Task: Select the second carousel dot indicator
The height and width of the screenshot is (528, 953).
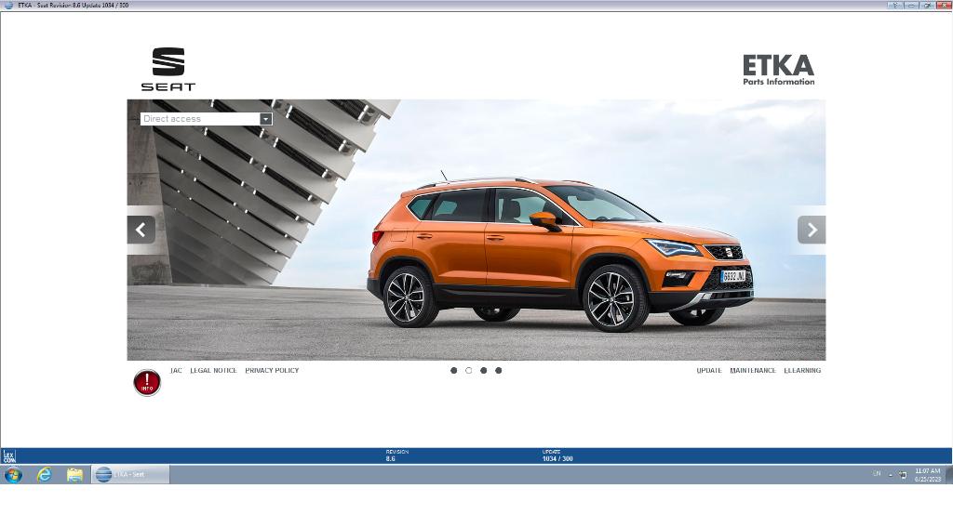Action: coord(469,371)
